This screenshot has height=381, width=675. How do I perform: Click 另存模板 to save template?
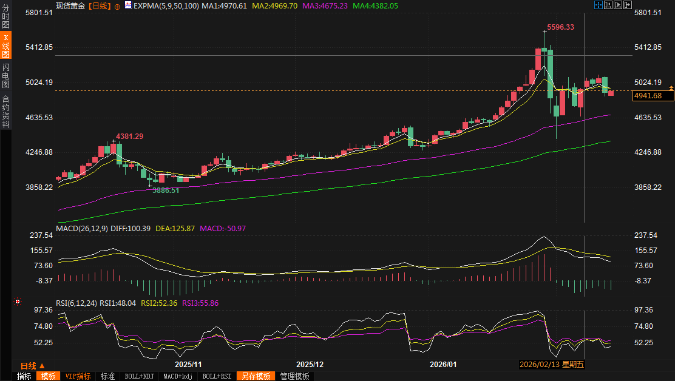(256, 376)
